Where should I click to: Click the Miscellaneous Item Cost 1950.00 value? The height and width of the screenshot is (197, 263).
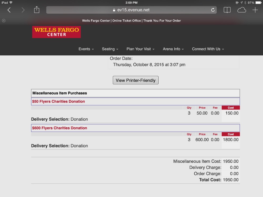point(231,161)
